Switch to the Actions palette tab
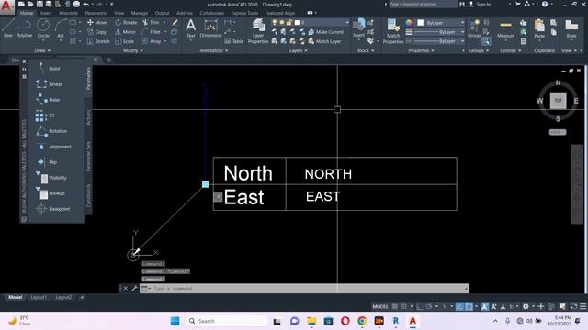The height and width of the screenshot is (330, 588). 88,117
